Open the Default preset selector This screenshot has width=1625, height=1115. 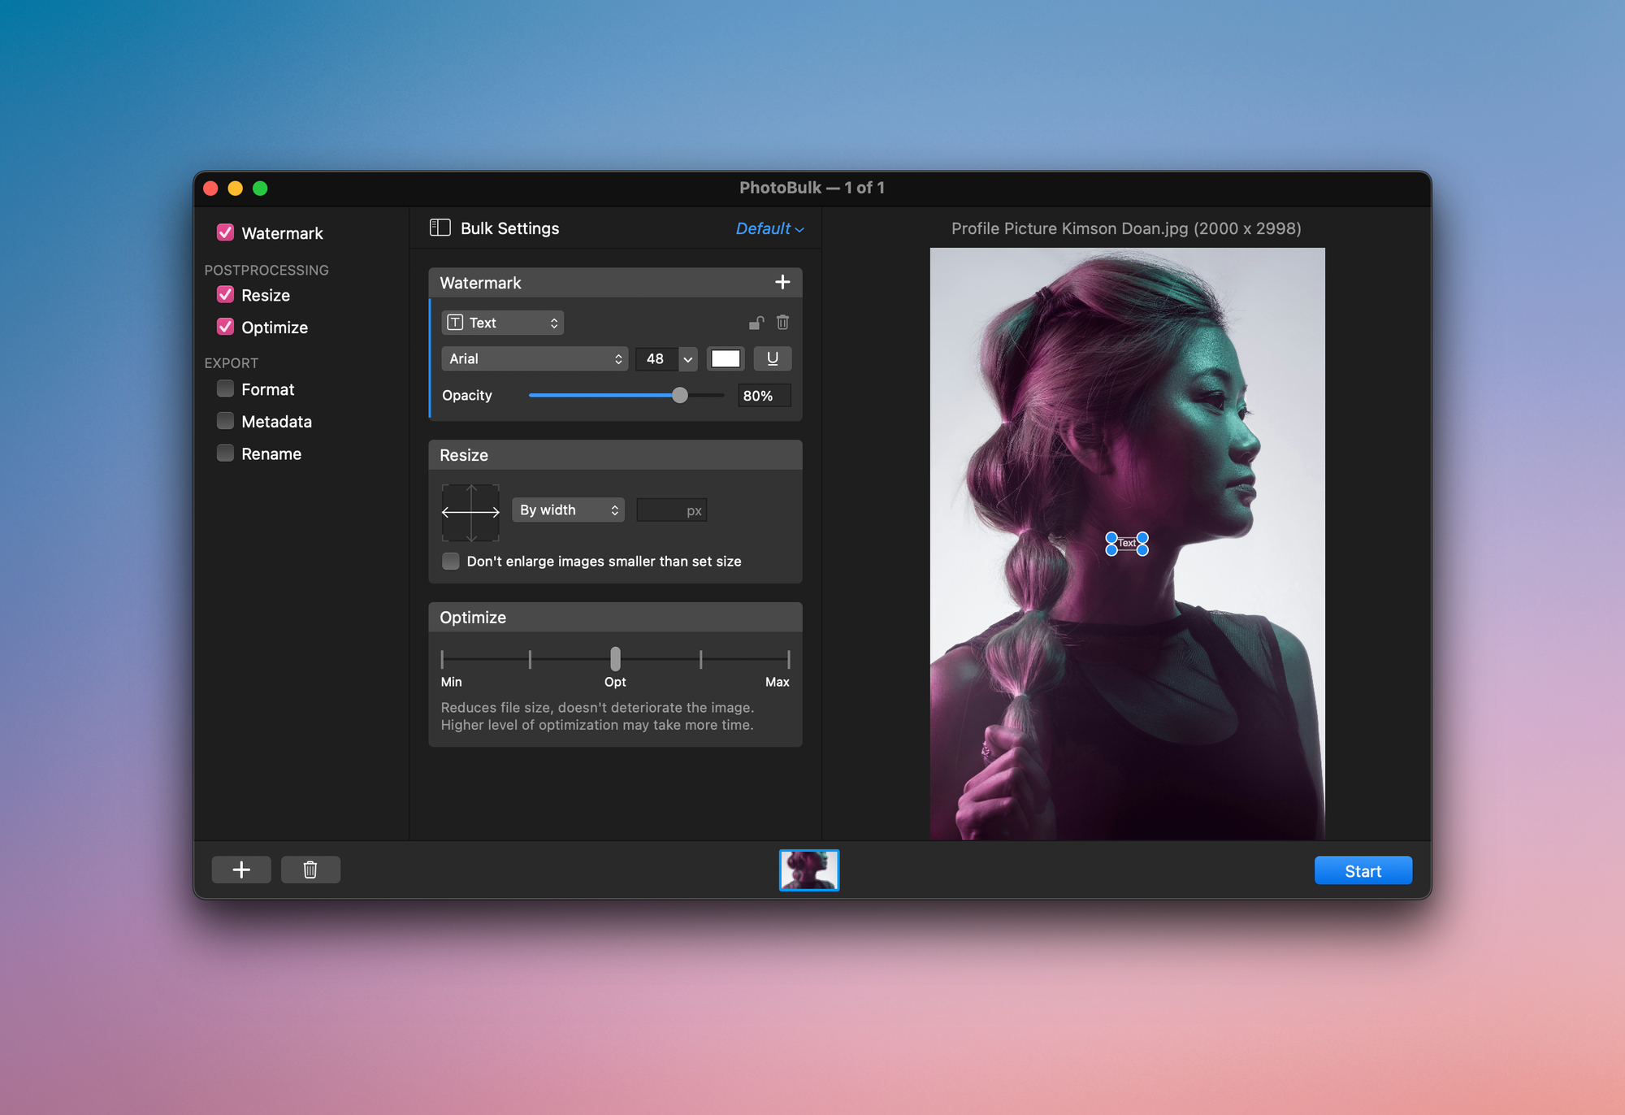pyautogui.click(x=768, y=228)
